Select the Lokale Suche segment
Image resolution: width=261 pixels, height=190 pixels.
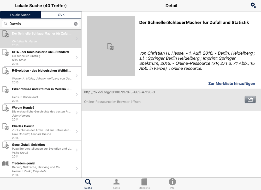(x=20, y=15)
